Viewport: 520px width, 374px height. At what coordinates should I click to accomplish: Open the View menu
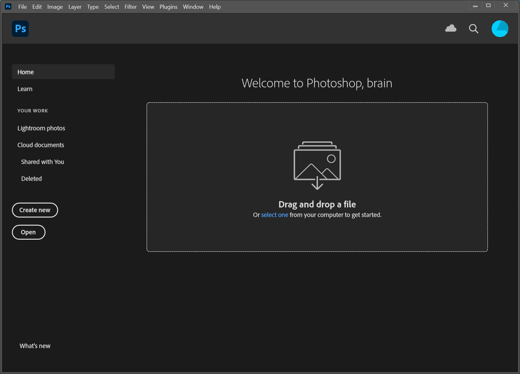pyautogui.click(x=148, y=7)
